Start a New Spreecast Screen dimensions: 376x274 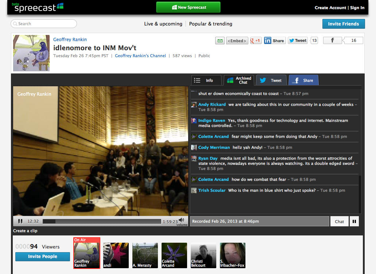[188, 7]
